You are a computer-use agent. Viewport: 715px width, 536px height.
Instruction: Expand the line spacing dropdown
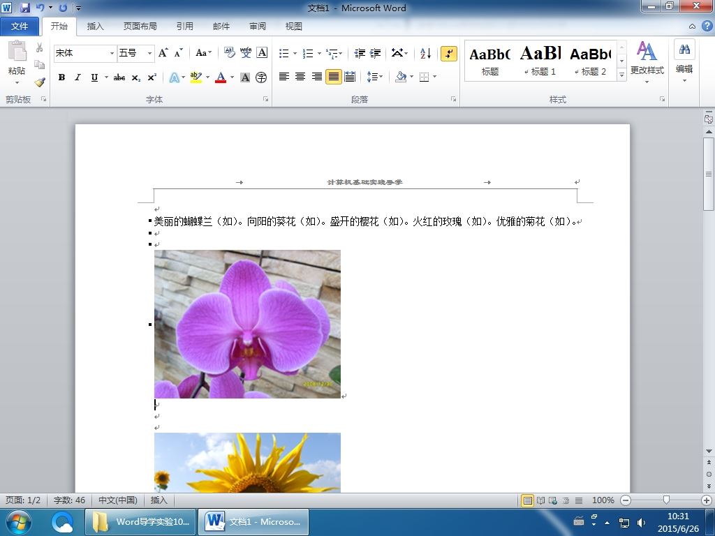click(375, 77)
